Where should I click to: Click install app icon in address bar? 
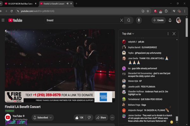tap(143, 11)
